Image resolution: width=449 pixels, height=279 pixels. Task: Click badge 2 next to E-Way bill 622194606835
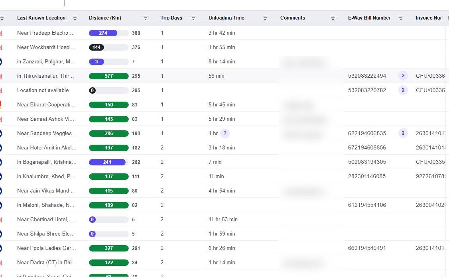click(x=403, y=133)
